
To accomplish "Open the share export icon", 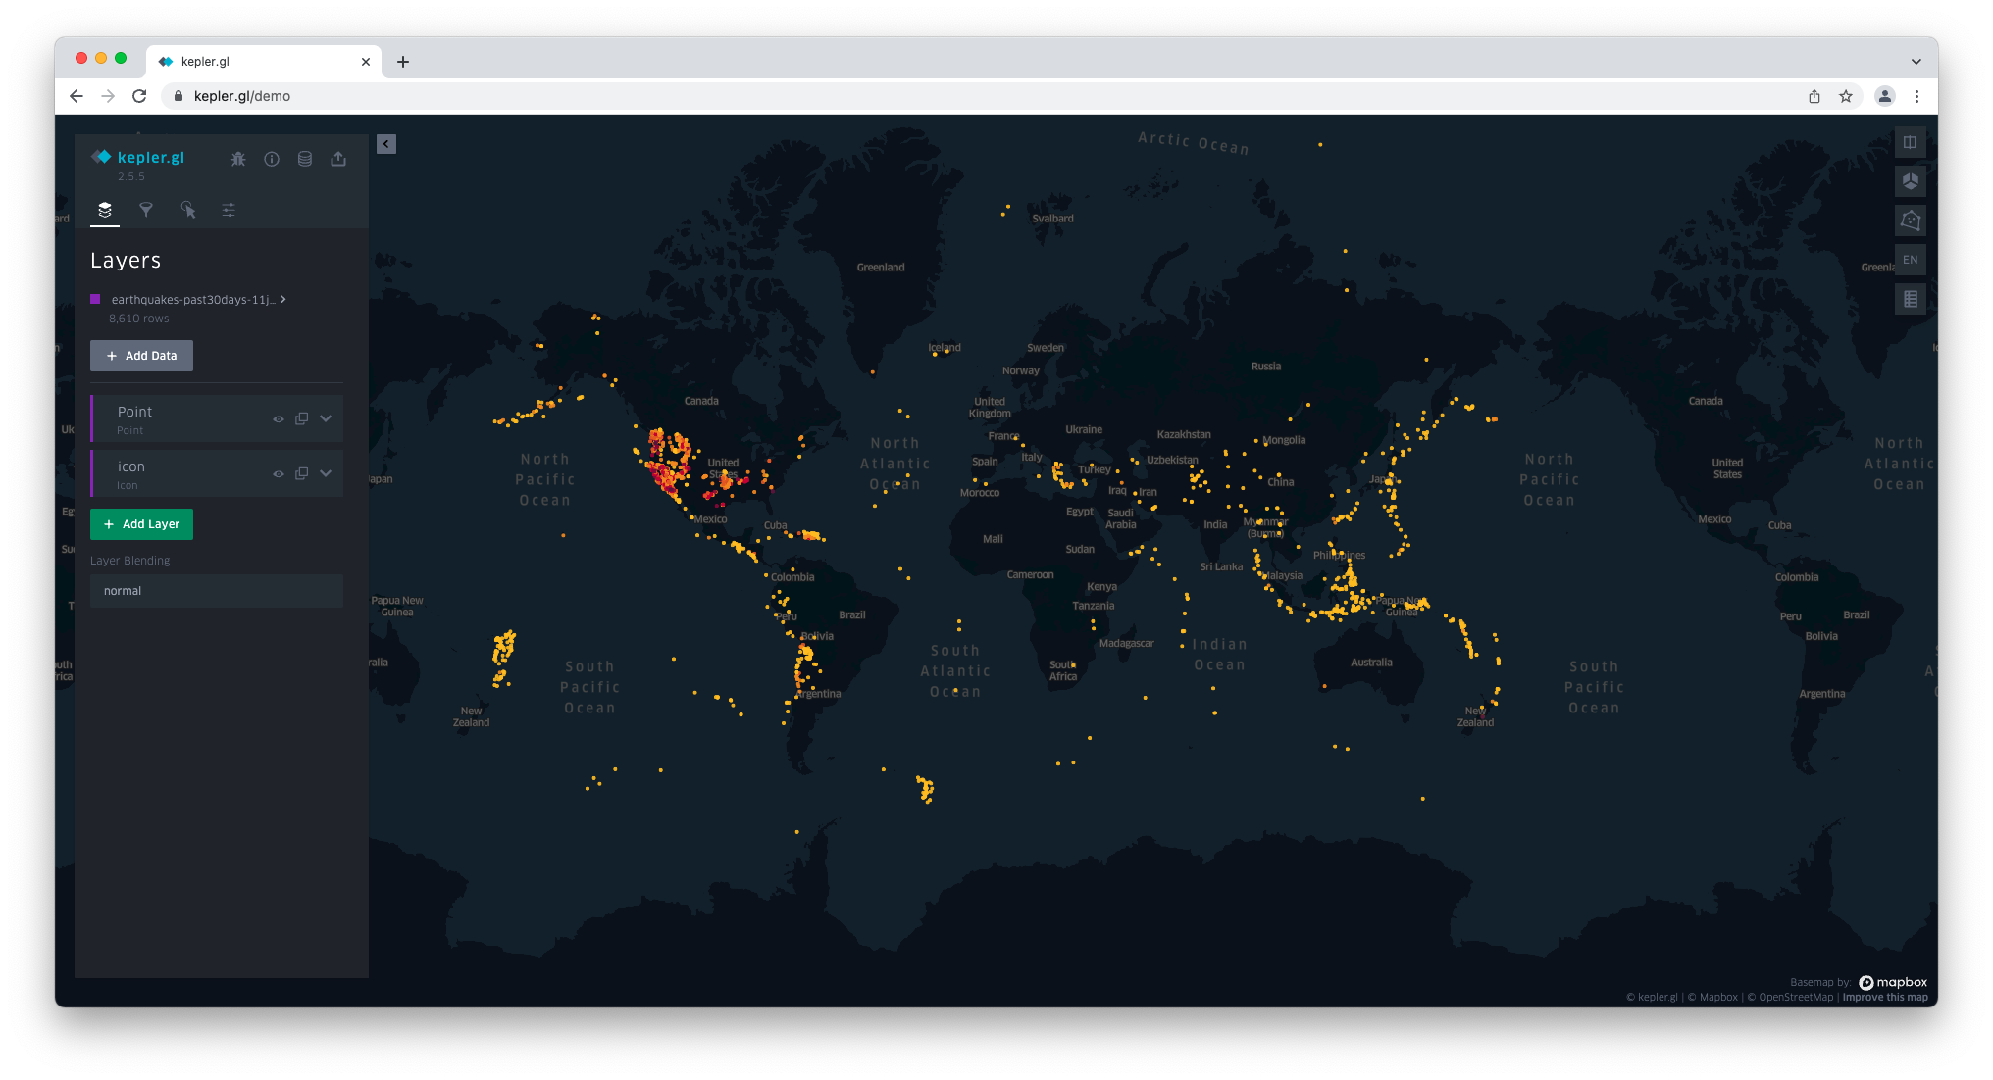I will pyautogui.click(x=338, y=158).
